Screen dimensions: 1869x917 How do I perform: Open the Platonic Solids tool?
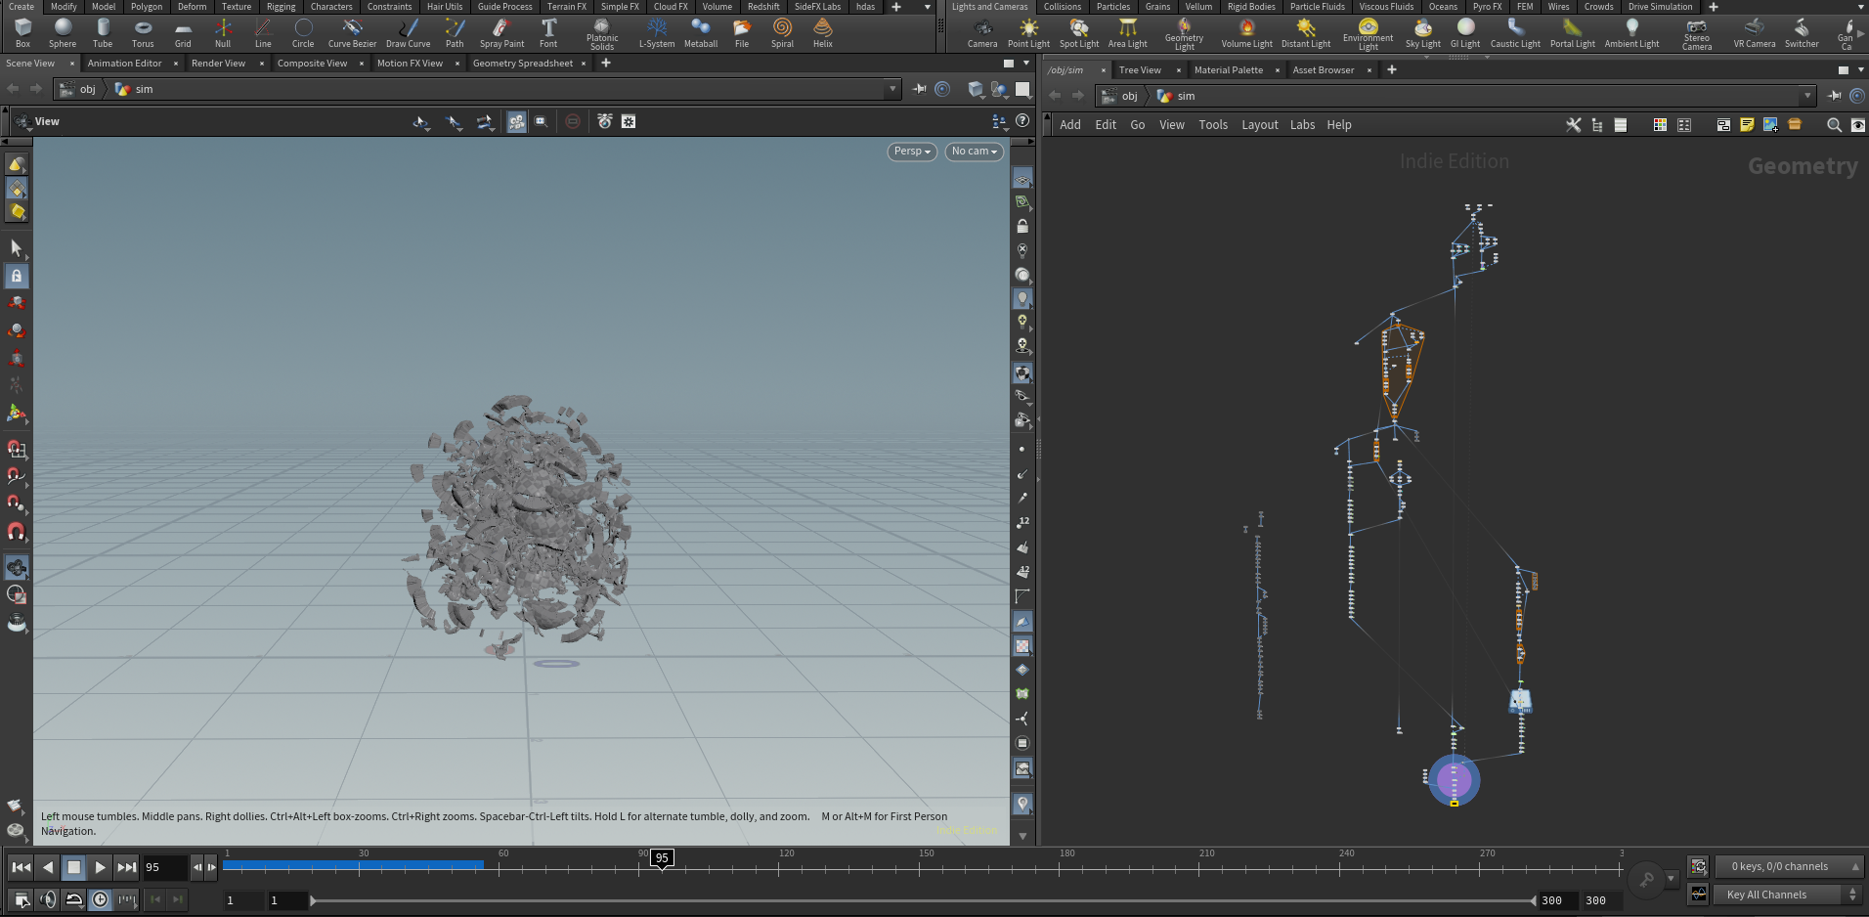pyautogui.click(x=602, y=34)
